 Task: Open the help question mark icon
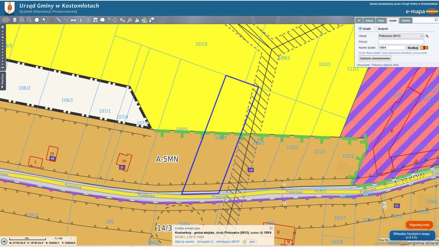point(109,20)
